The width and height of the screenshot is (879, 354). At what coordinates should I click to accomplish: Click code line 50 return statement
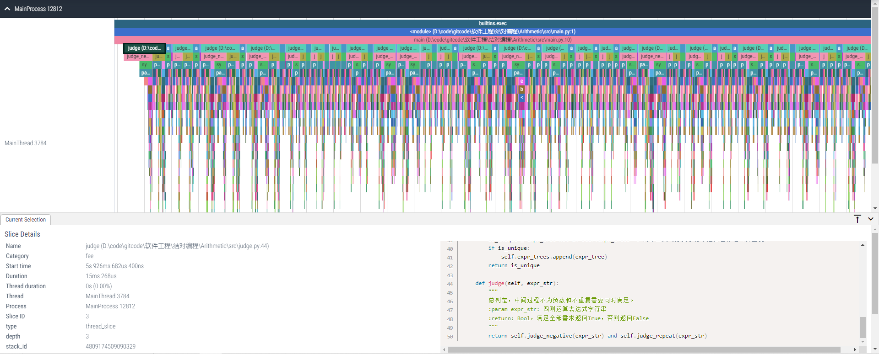[597, 336]
